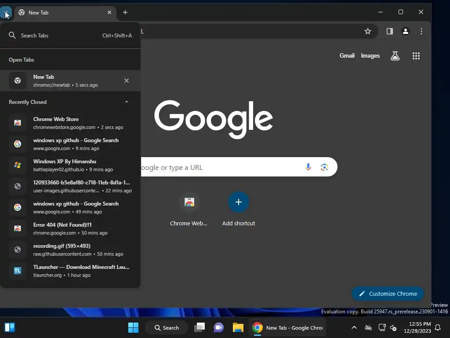The height and width of the screenshot is (338, 450).
Task: Reopen Error 404 (Not Found) tab
Action: click(70, 228)
